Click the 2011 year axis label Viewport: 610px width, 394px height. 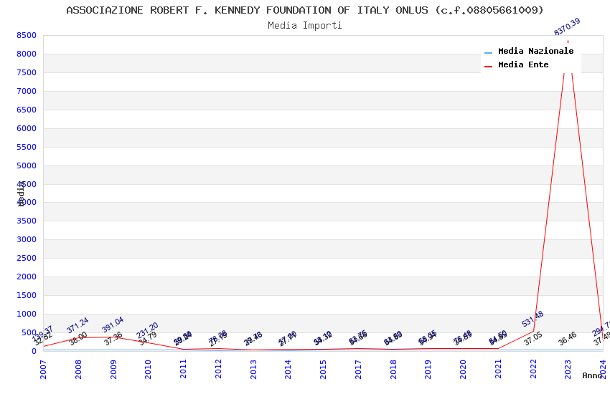point(183,369)
